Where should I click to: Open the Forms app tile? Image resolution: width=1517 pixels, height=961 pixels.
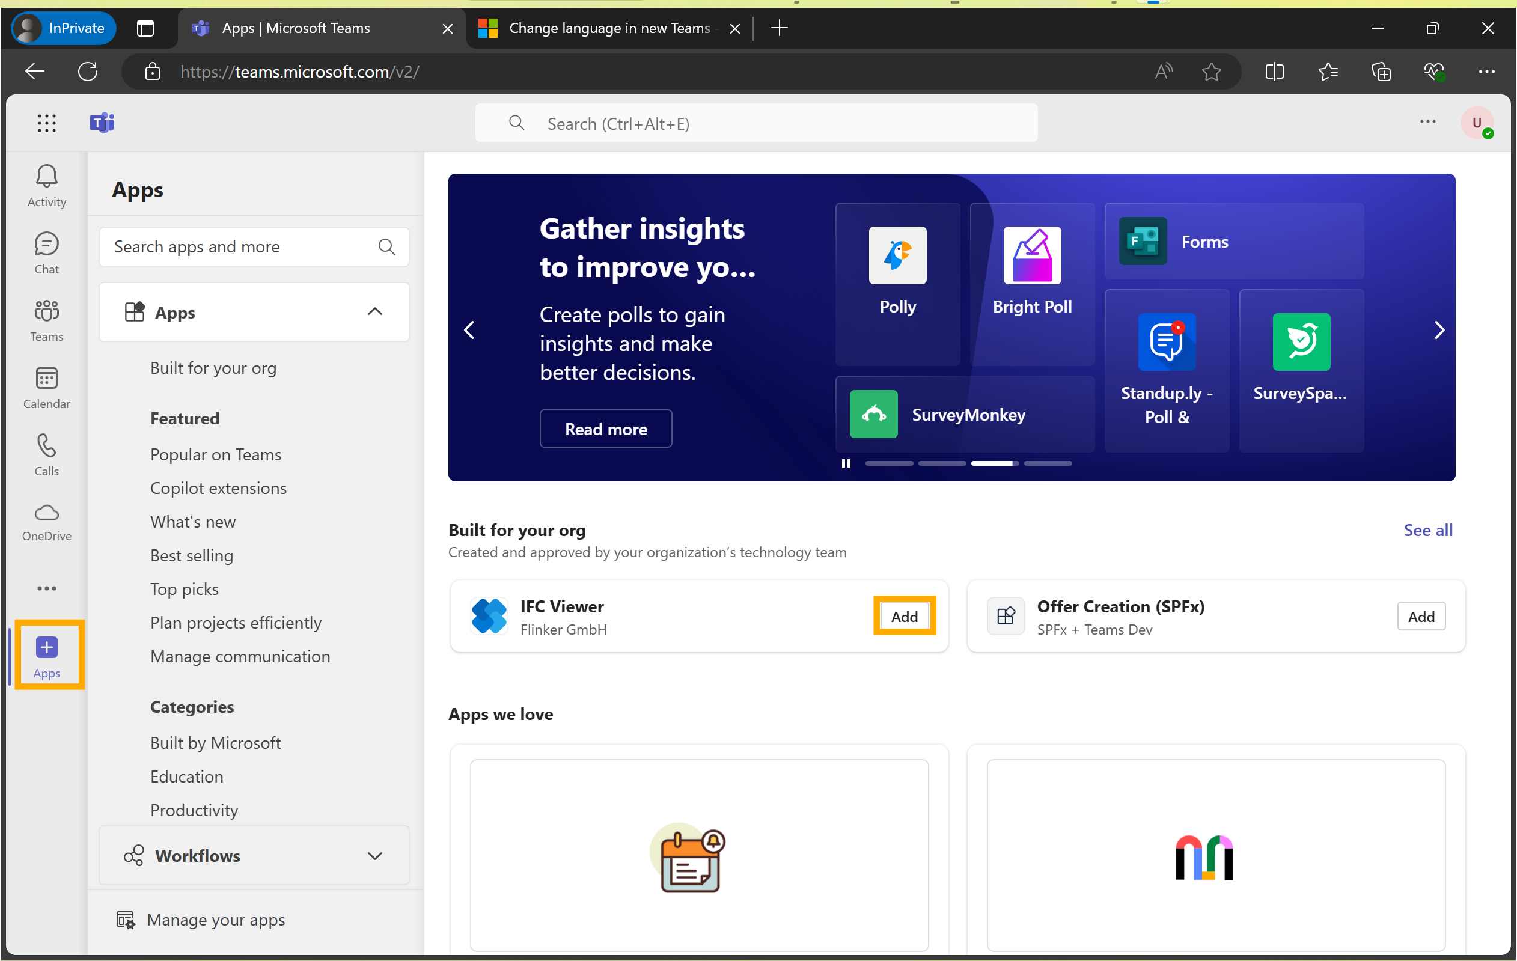[1233, 241]
